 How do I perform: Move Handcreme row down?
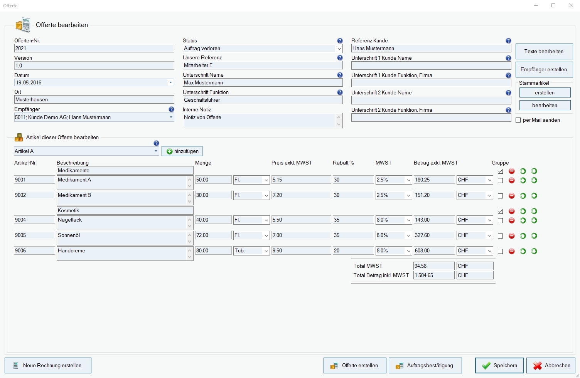click(534, 251)
